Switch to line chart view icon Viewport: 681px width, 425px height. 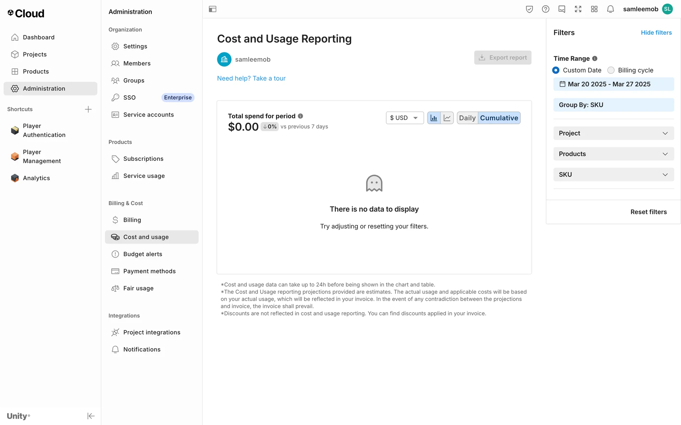tap(447, 118)
